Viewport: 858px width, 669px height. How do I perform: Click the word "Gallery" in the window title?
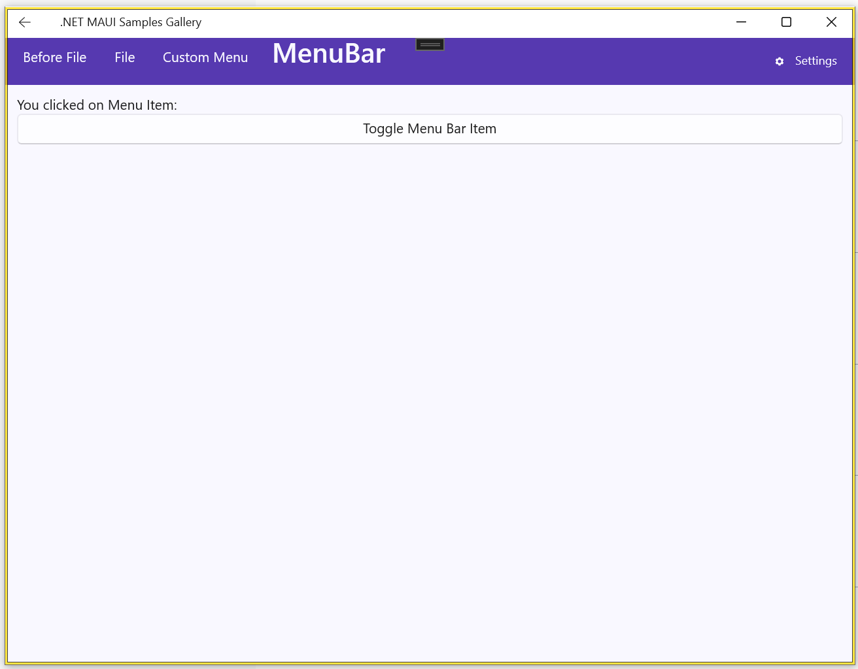pos(184,22)
